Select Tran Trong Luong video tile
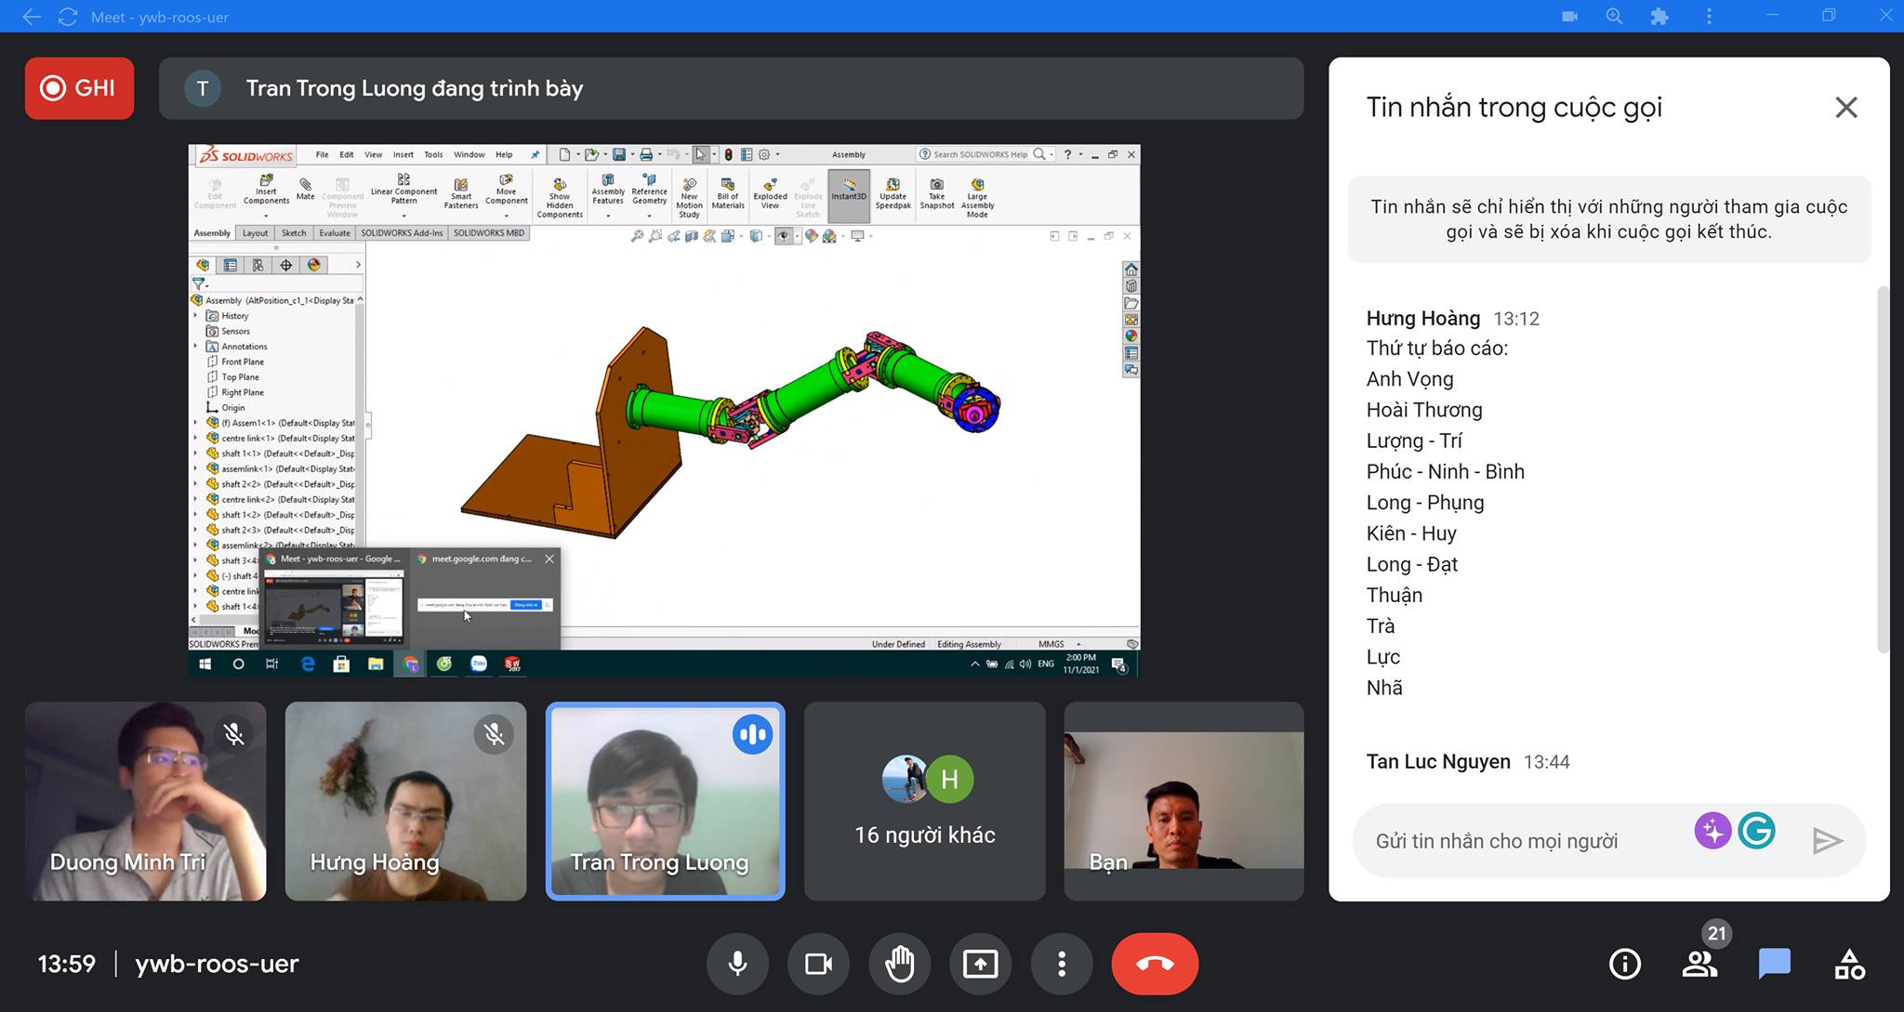The height and width of the screenshot is (1012, 1904). pos(665,801)
